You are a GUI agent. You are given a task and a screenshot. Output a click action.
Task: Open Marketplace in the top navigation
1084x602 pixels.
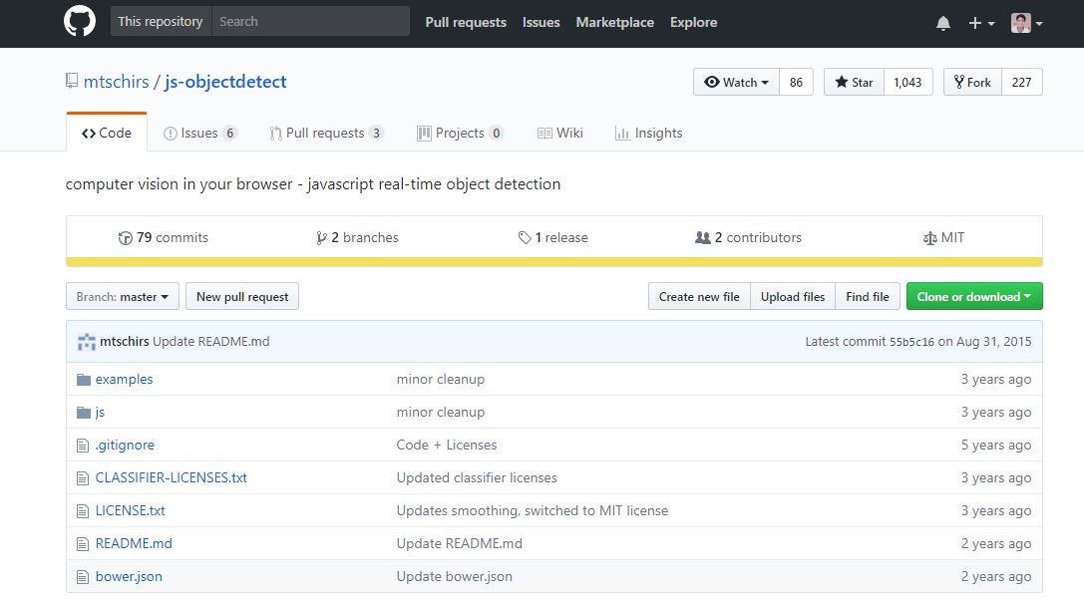[614, 22]
